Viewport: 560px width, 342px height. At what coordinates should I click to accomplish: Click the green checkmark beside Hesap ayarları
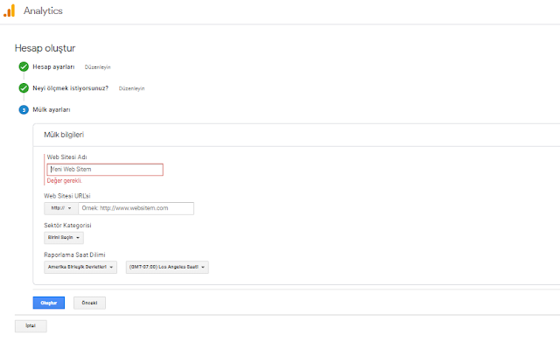coord(24,66)
